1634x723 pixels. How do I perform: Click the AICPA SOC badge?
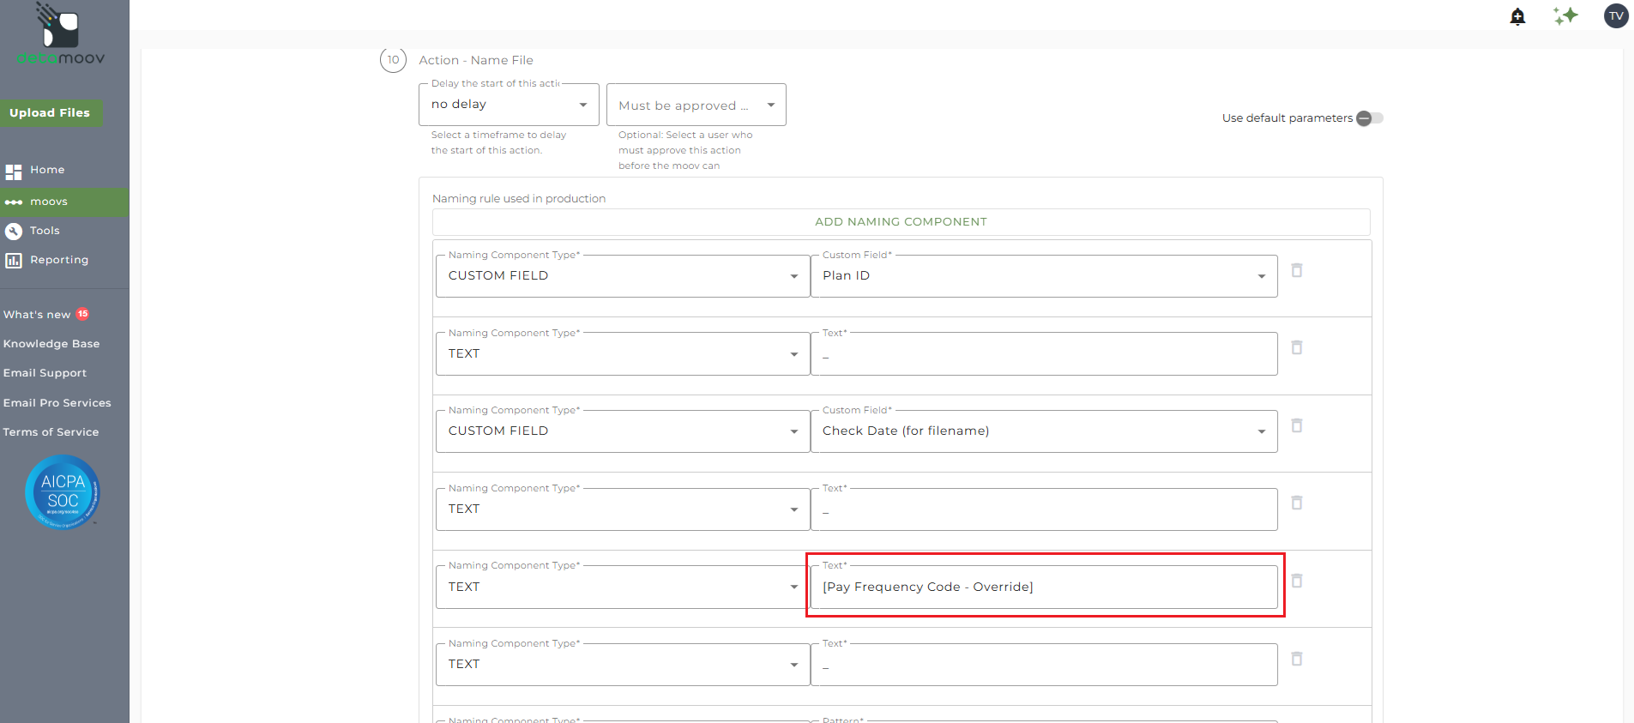tap(63, 491)
